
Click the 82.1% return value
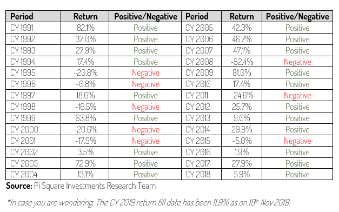tap(85, 28)
